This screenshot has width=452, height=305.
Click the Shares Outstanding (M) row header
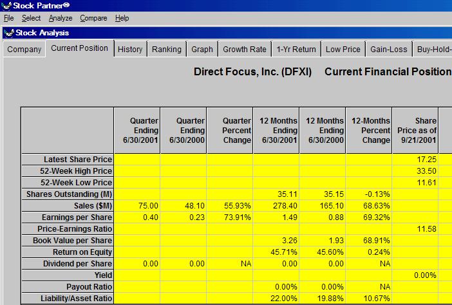[x=68, y=194]
